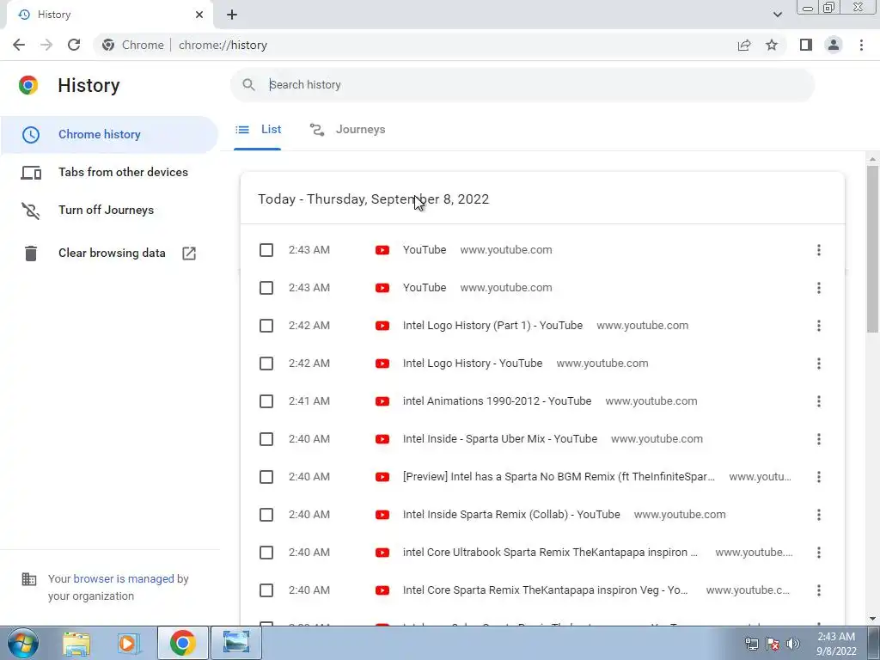The image size is (880, 660).
Task: Go back using the browser back arrow
Action: click(19, 45)
